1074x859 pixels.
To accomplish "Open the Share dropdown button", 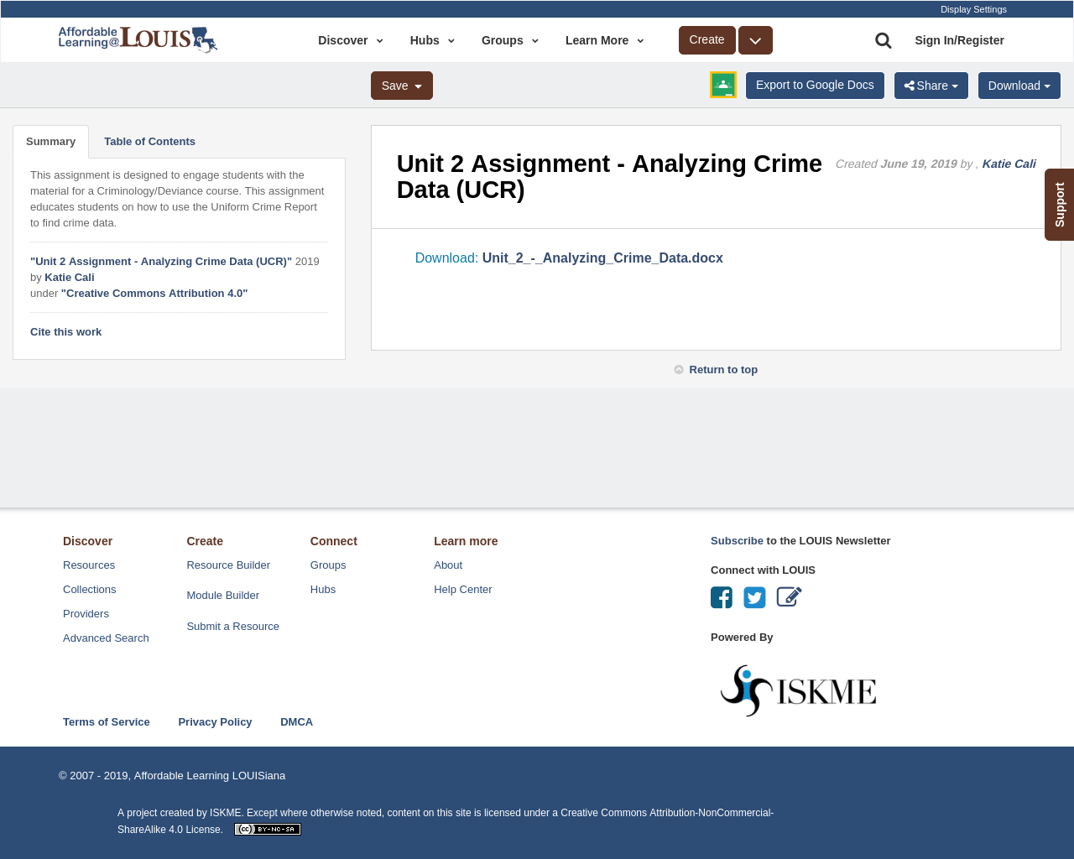I will click(931, 86).
